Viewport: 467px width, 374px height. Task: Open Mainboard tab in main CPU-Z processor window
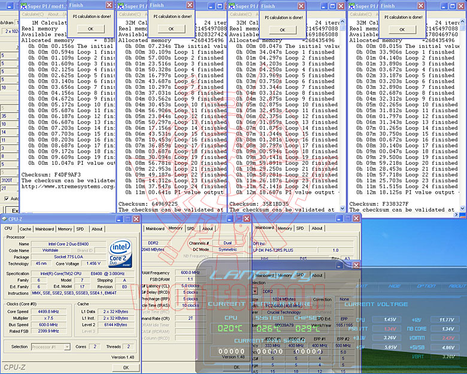click(44, 229)
